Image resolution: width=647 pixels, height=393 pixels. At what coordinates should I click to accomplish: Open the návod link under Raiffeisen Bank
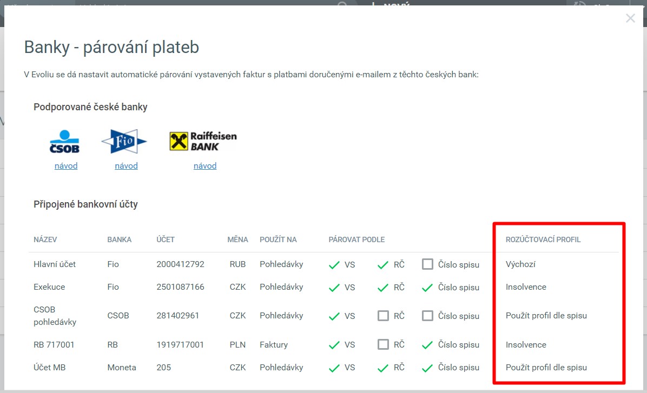pos(205,166)
